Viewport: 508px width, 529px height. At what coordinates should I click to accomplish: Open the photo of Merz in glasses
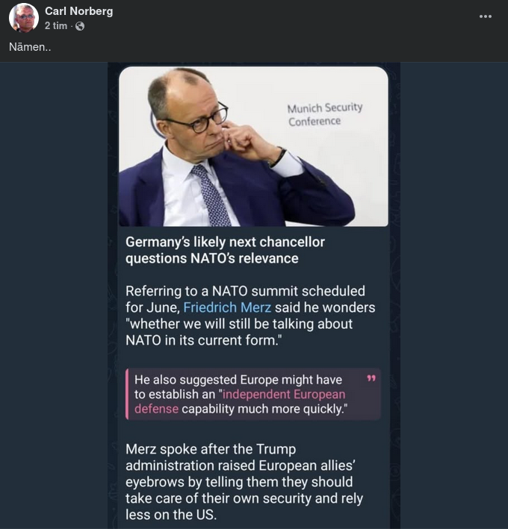[253, 146]
